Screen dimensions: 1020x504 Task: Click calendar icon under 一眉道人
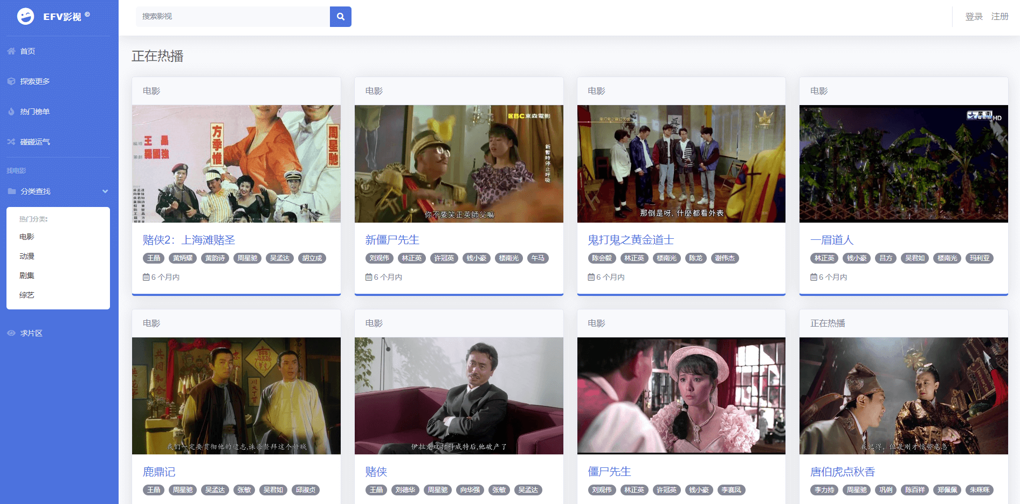(x=814, y=277)
